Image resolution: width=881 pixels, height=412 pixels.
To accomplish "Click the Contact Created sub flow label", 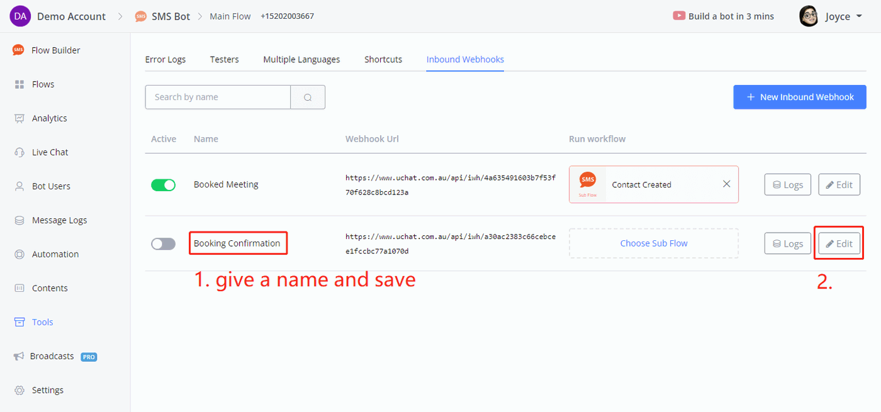I will (x=641, y=184).
